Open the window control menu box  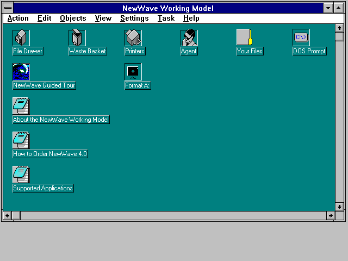8,8
